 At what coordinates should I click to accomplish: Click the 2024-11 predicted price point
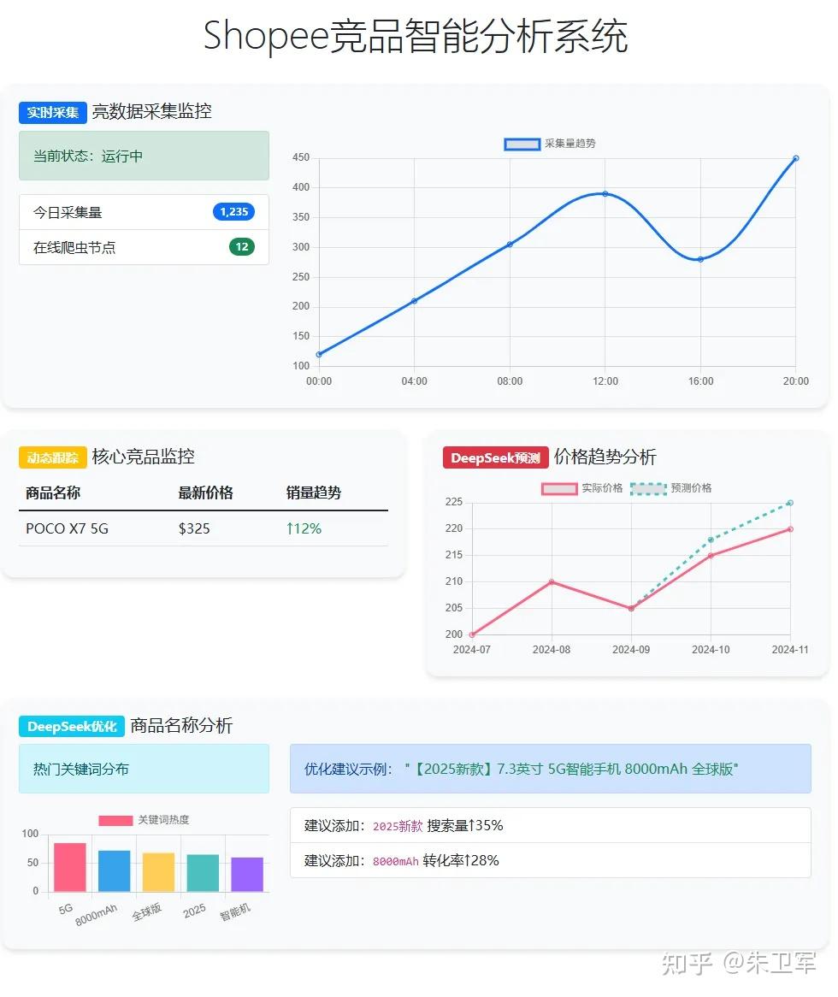[790, 503]
